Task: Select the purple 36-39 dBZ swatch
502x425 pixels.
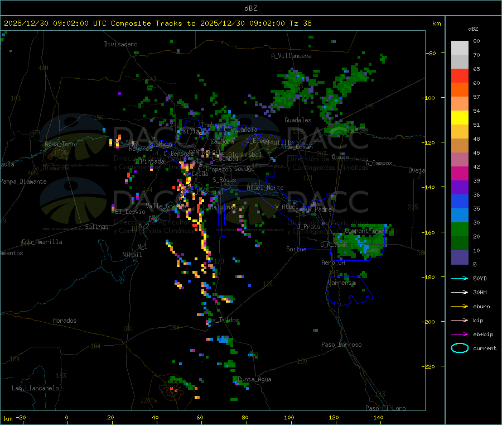Action: coord(460,188)
